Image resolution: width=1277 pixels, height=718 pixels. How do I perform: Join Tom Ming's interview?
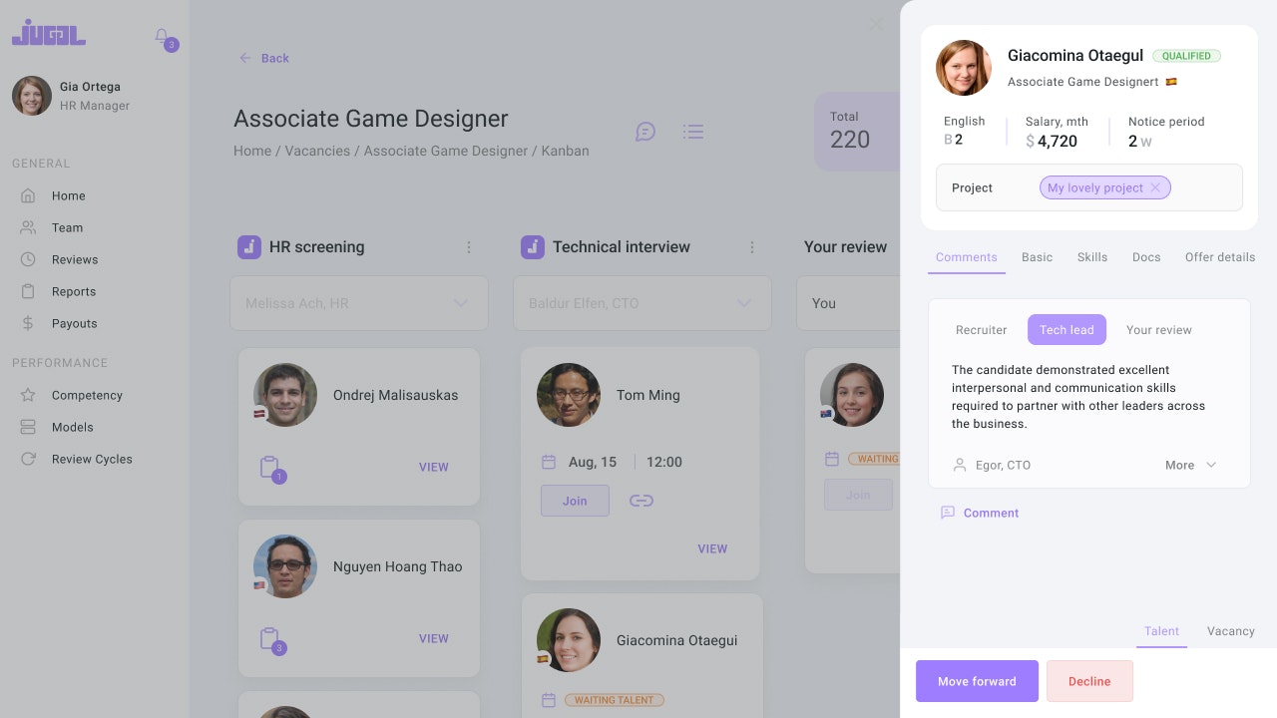click(x=575, y=501)
